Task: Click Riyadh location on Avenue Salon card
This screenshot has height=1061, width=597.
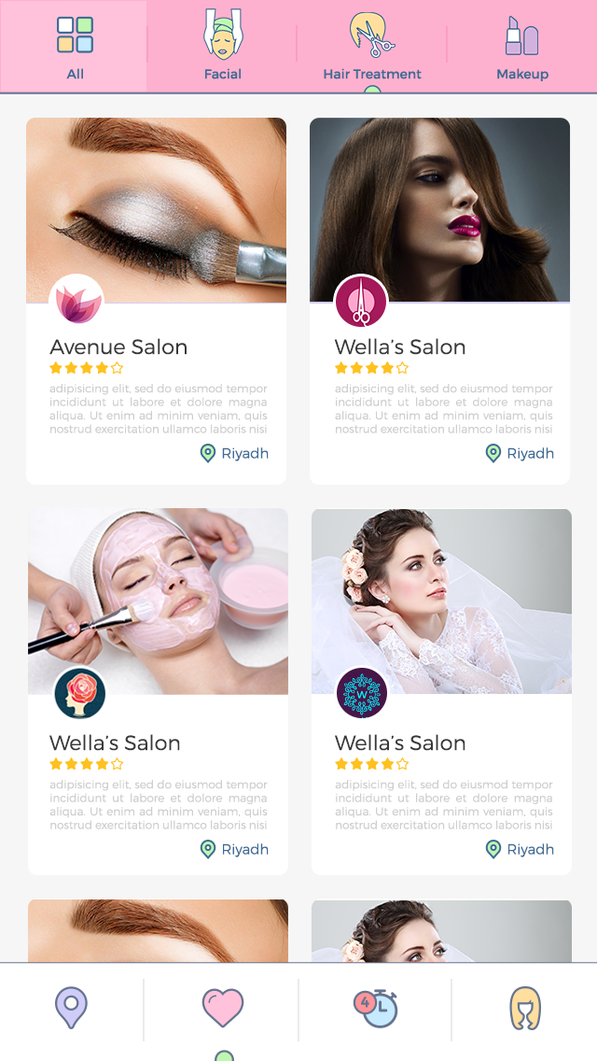Action: pyautogui.click(x=235, y=453)
